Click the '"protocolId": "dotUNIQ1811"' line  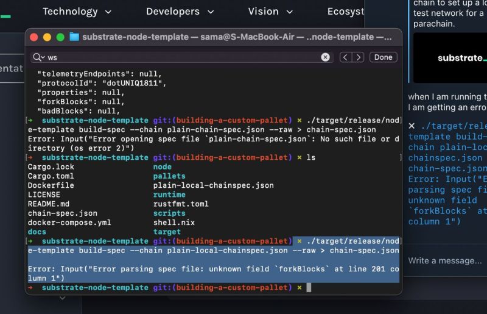102,84
